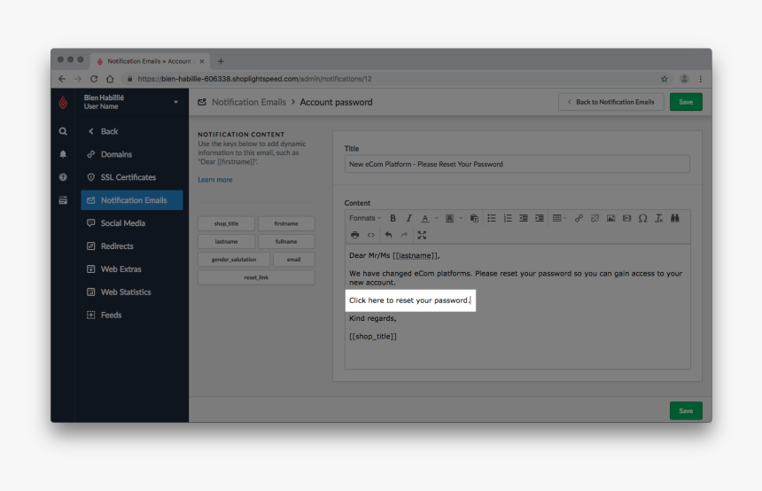
Task: Apply italic formatting in the editor
Action: coord(408,218)
